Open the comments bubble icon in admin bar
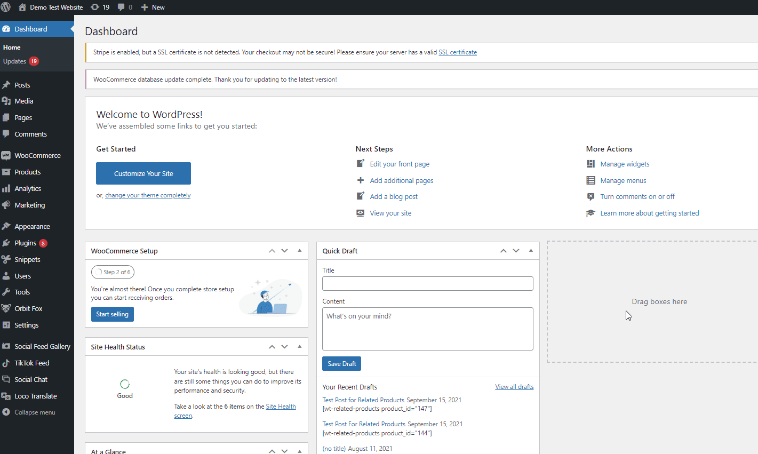This screenshot has height=454, width=758. point(121,7)
